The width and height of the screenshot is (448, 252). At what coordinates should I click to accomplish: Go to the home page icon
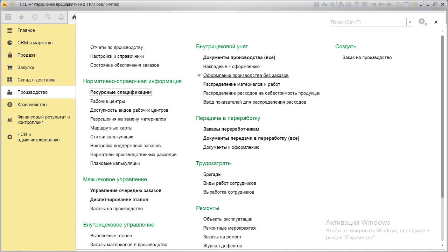tap(73, 17)
